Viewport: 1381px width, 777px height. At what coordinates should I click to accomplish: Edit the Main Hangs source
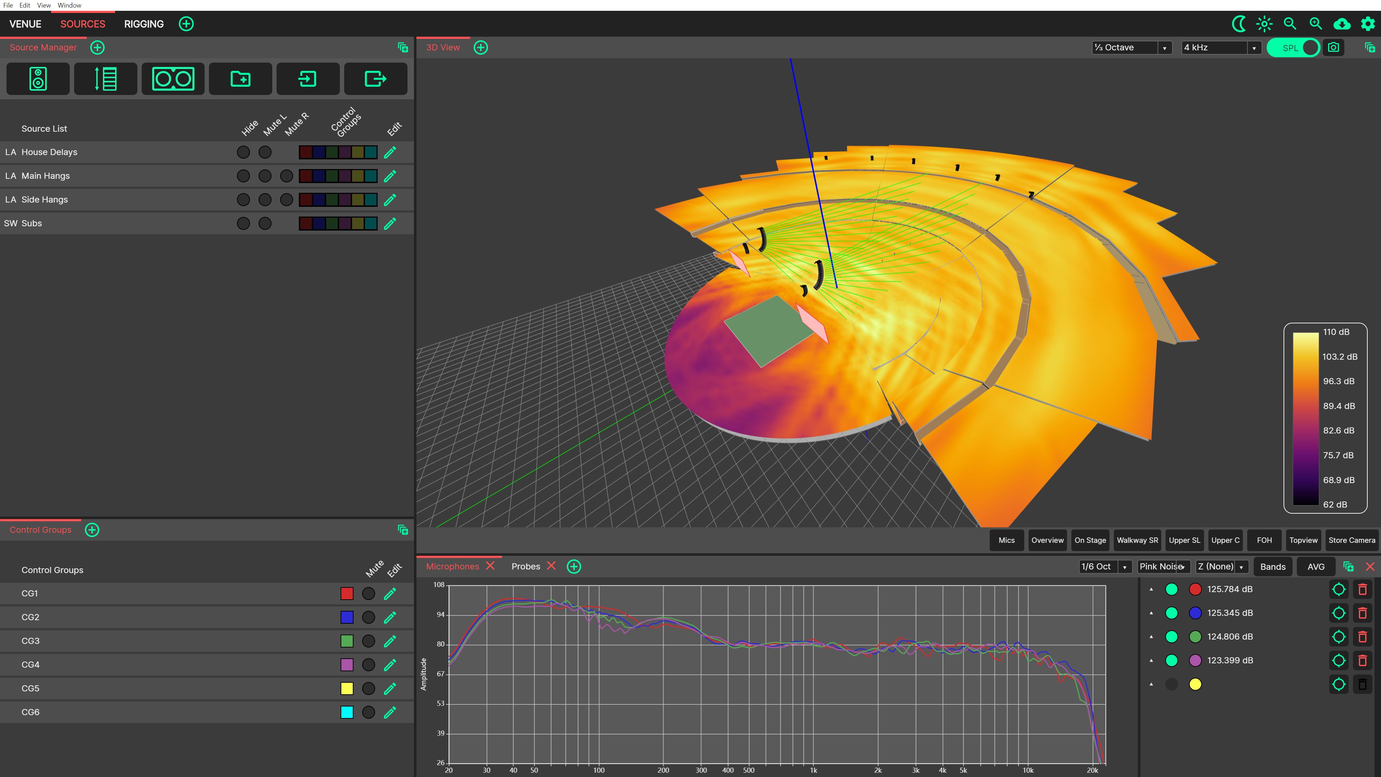click(x=390, y=176)
